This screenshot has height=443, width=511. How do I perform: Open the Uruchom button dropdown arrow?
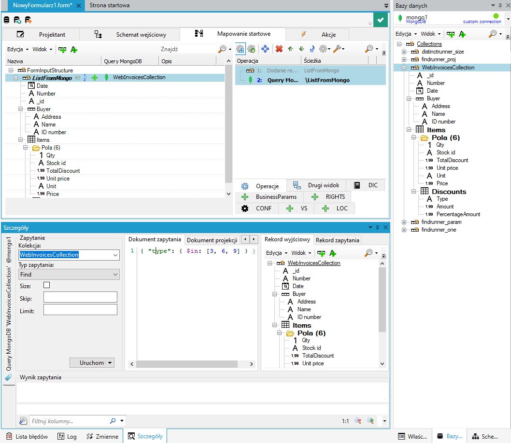[110, 362]
